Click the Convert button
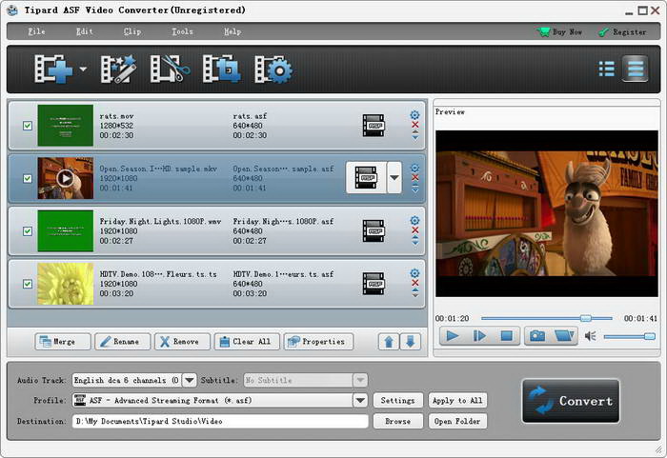 571,401
